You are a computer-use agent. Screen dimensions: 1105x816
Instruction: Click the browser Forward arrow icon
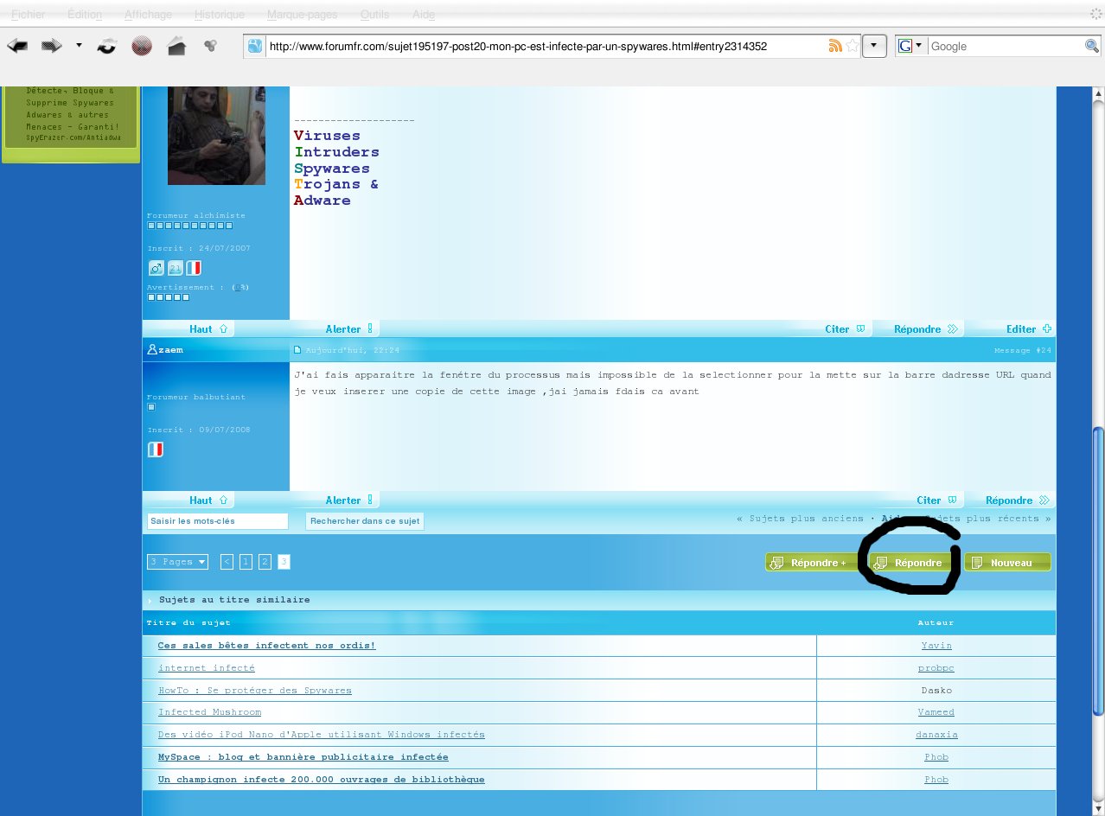pos(52,46)
